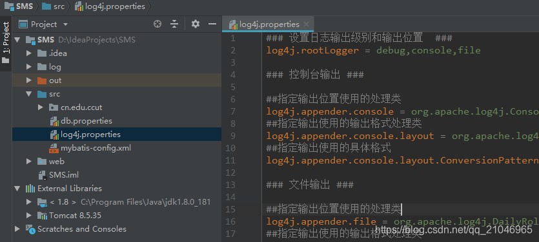Click log4j.appender.console.layout.ConversionPattern text

pyautogui.click(x=403, y=160)
